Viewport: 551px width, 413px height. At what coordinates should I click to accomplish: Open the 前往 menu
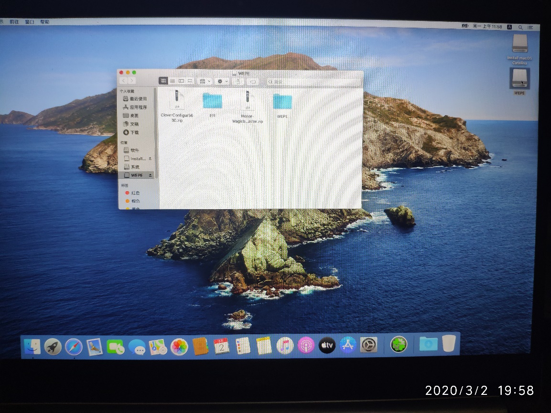pos(14,22)
